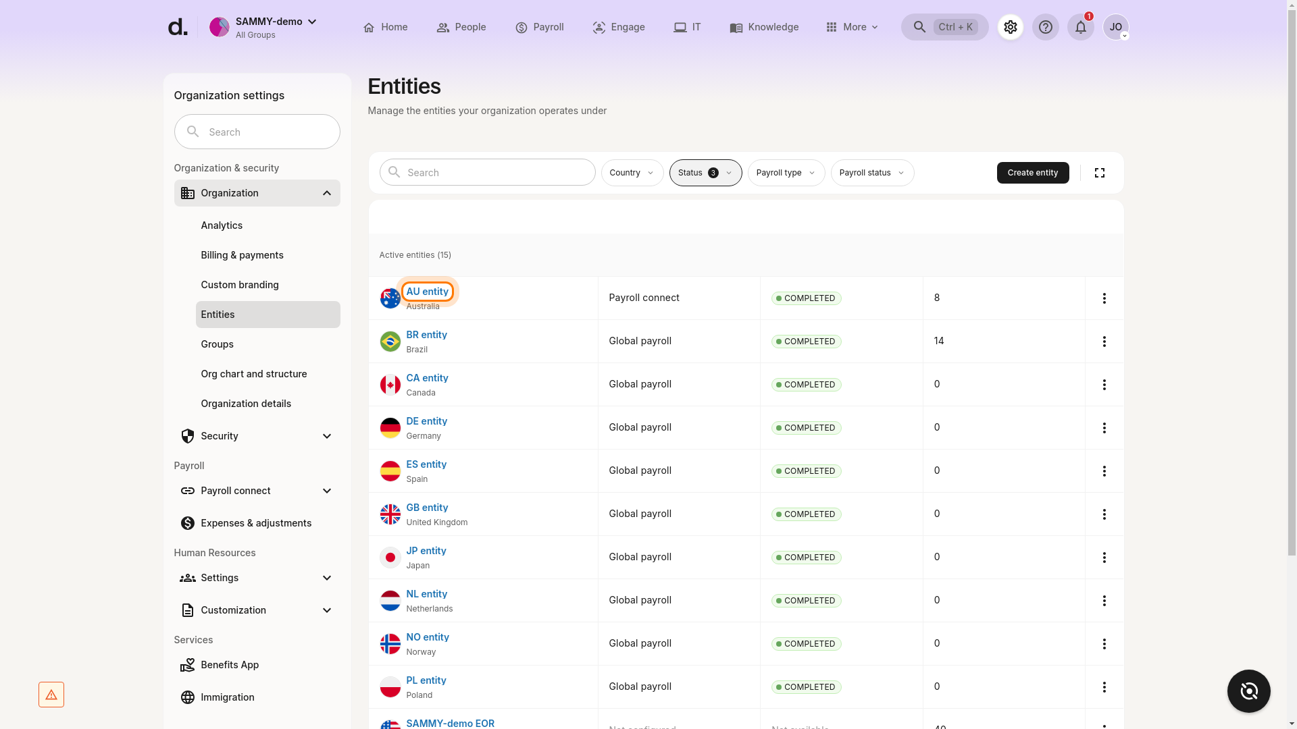This screenshot has height=729, width=1297.
Task: Select Billing & payments in the sidebar
Action: coord(268,255)
